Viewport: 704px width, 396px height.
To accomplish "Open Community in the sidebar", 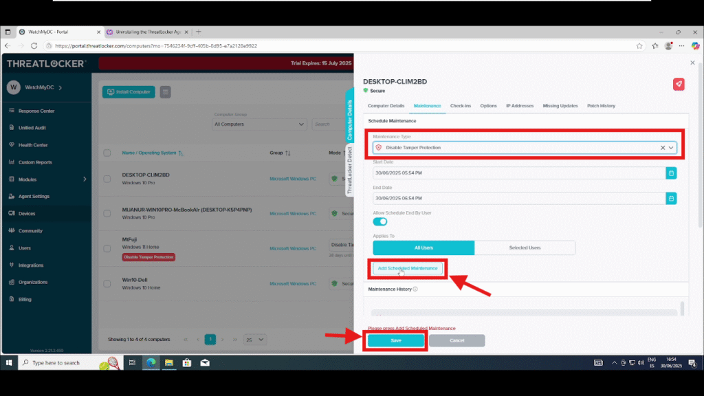I will [30, 231].
